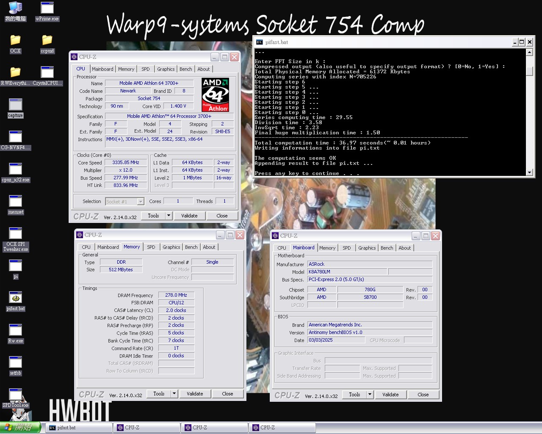Click Validate in the Memory window
This screenshot has width=542, height=434.
click(x=195, y=394)
